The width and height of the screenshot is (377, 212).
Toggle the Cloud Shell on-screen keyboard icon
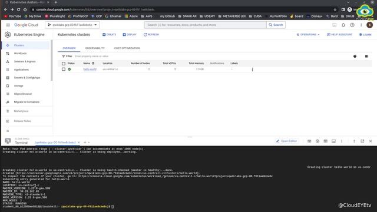[309, 141]
